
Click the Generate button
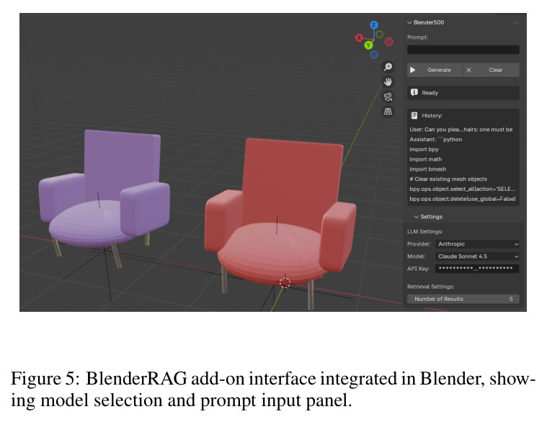pyautogui.click(x=435, y=70)
